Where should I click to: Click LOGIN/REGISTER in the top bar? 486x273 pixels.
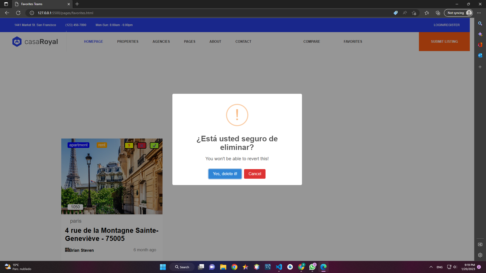447,25
